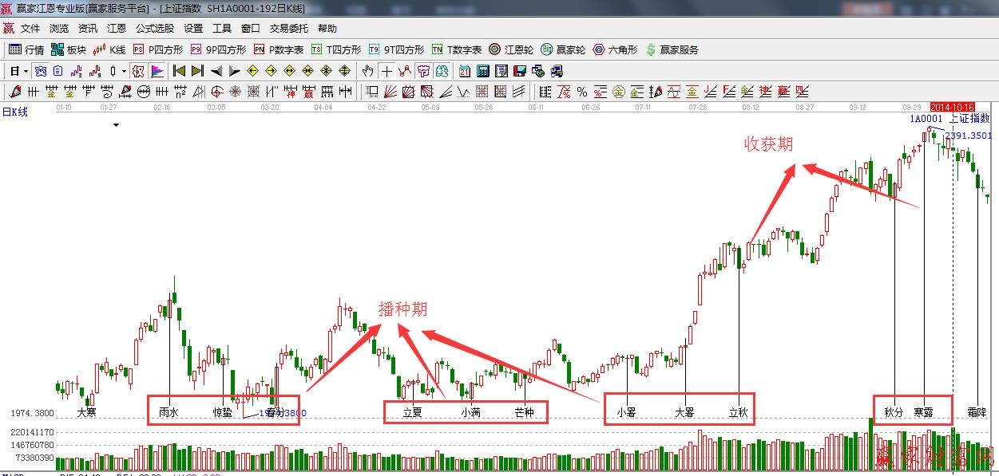The width and height of the screenshot is (999, 476).
Task: Open the 江恩轮 (Gann wheel) tool
Action: [511, 49]
